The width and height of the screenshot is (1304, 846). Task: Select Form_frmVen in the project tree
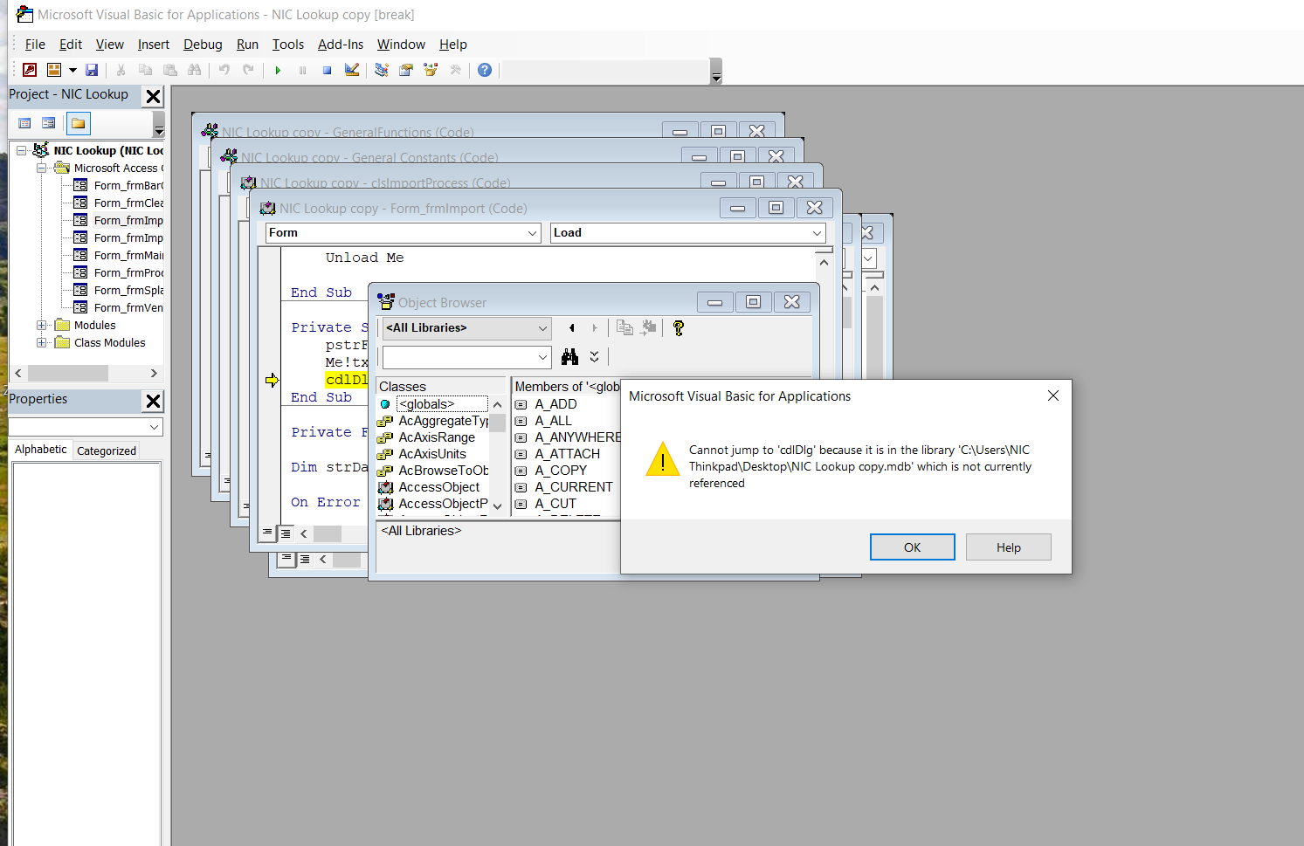[x=128, y=308]
